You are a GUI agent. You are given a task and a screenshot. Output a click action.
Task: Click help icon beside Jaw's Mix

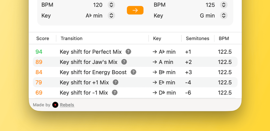[124, 62]
